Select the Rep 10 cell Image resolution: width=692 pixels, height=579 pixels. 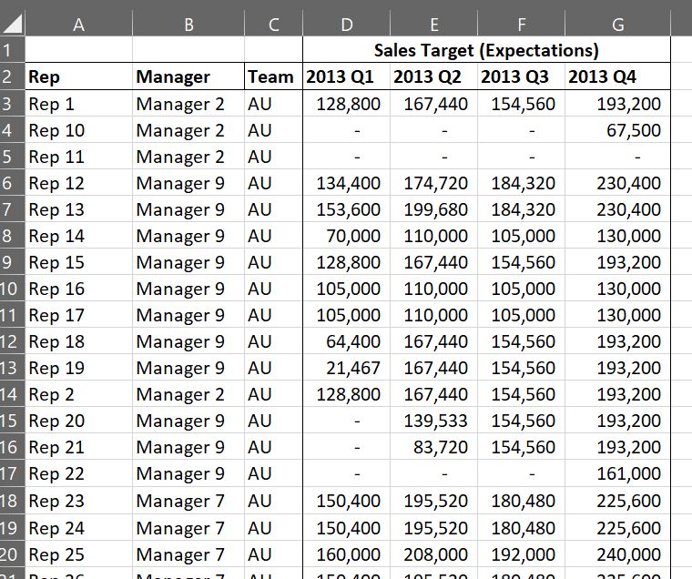[78, 130]
